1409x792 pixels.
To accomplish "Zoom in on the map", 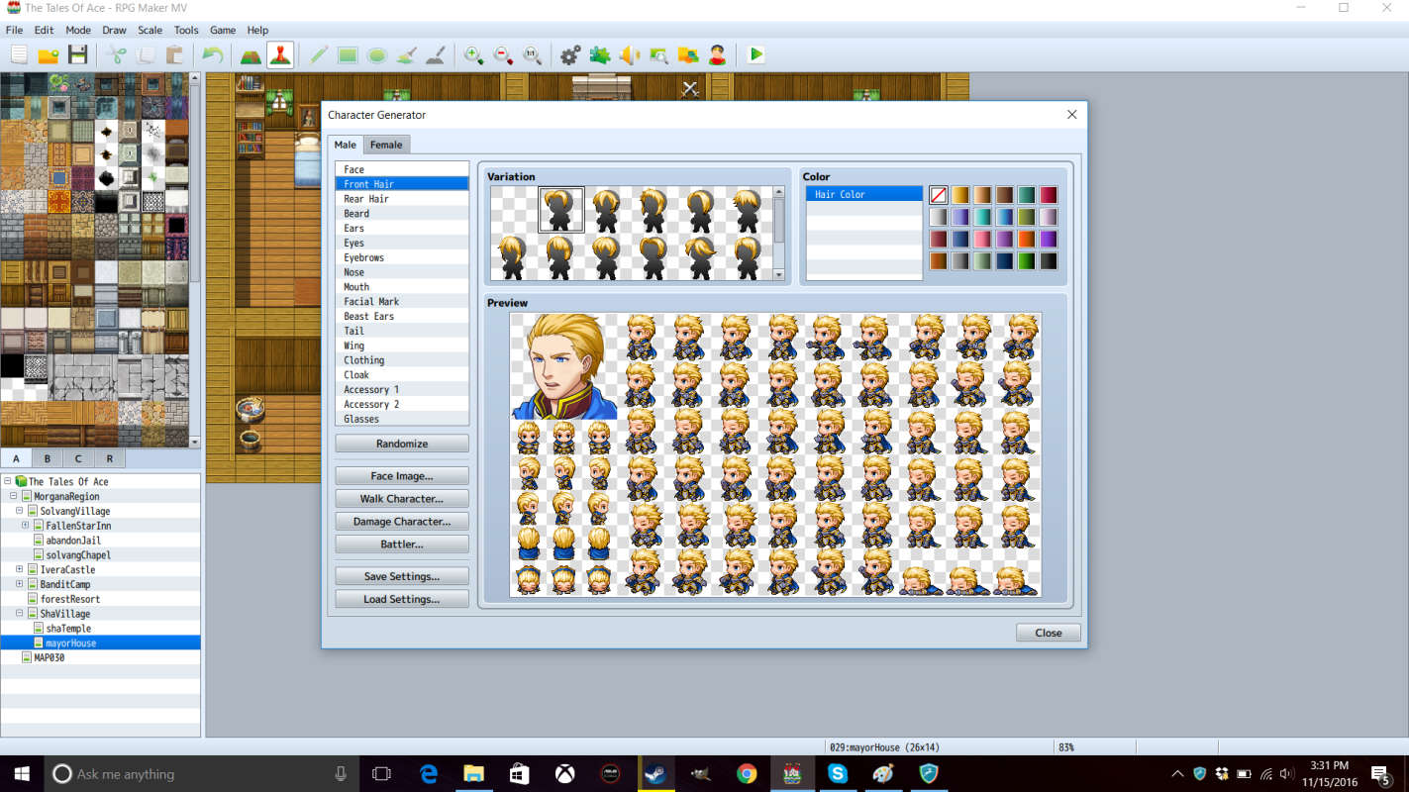I will coord(473,55).
